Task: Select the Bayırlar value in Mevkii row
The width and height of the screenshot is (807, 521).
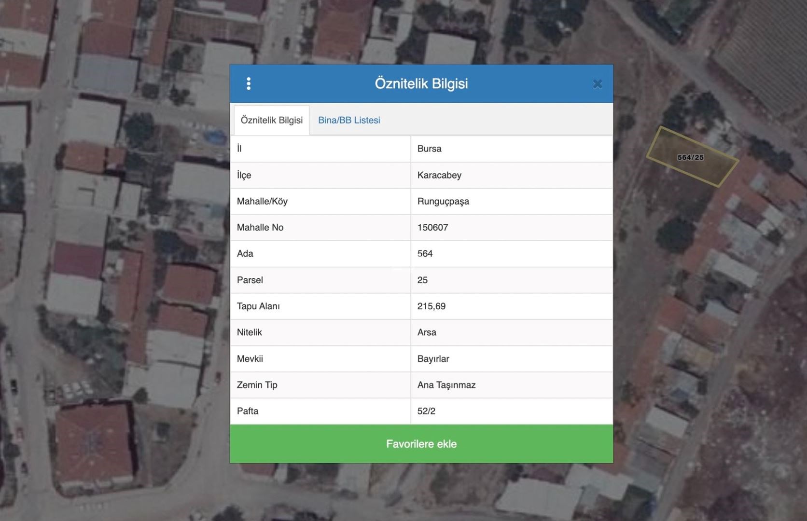Action: point(433,358)
